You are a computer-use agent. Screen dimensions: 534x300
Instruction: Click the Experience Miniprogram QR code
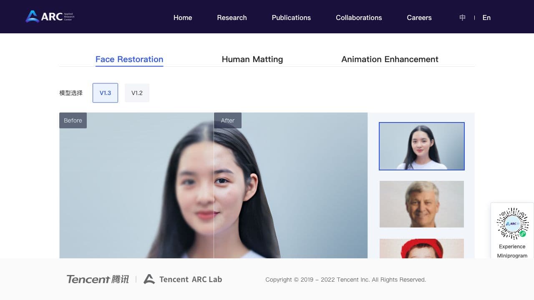(512, 224)
